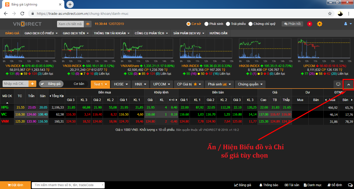Open the HNX exchange list button
354x189 pixels.
[x=141, y=84]
